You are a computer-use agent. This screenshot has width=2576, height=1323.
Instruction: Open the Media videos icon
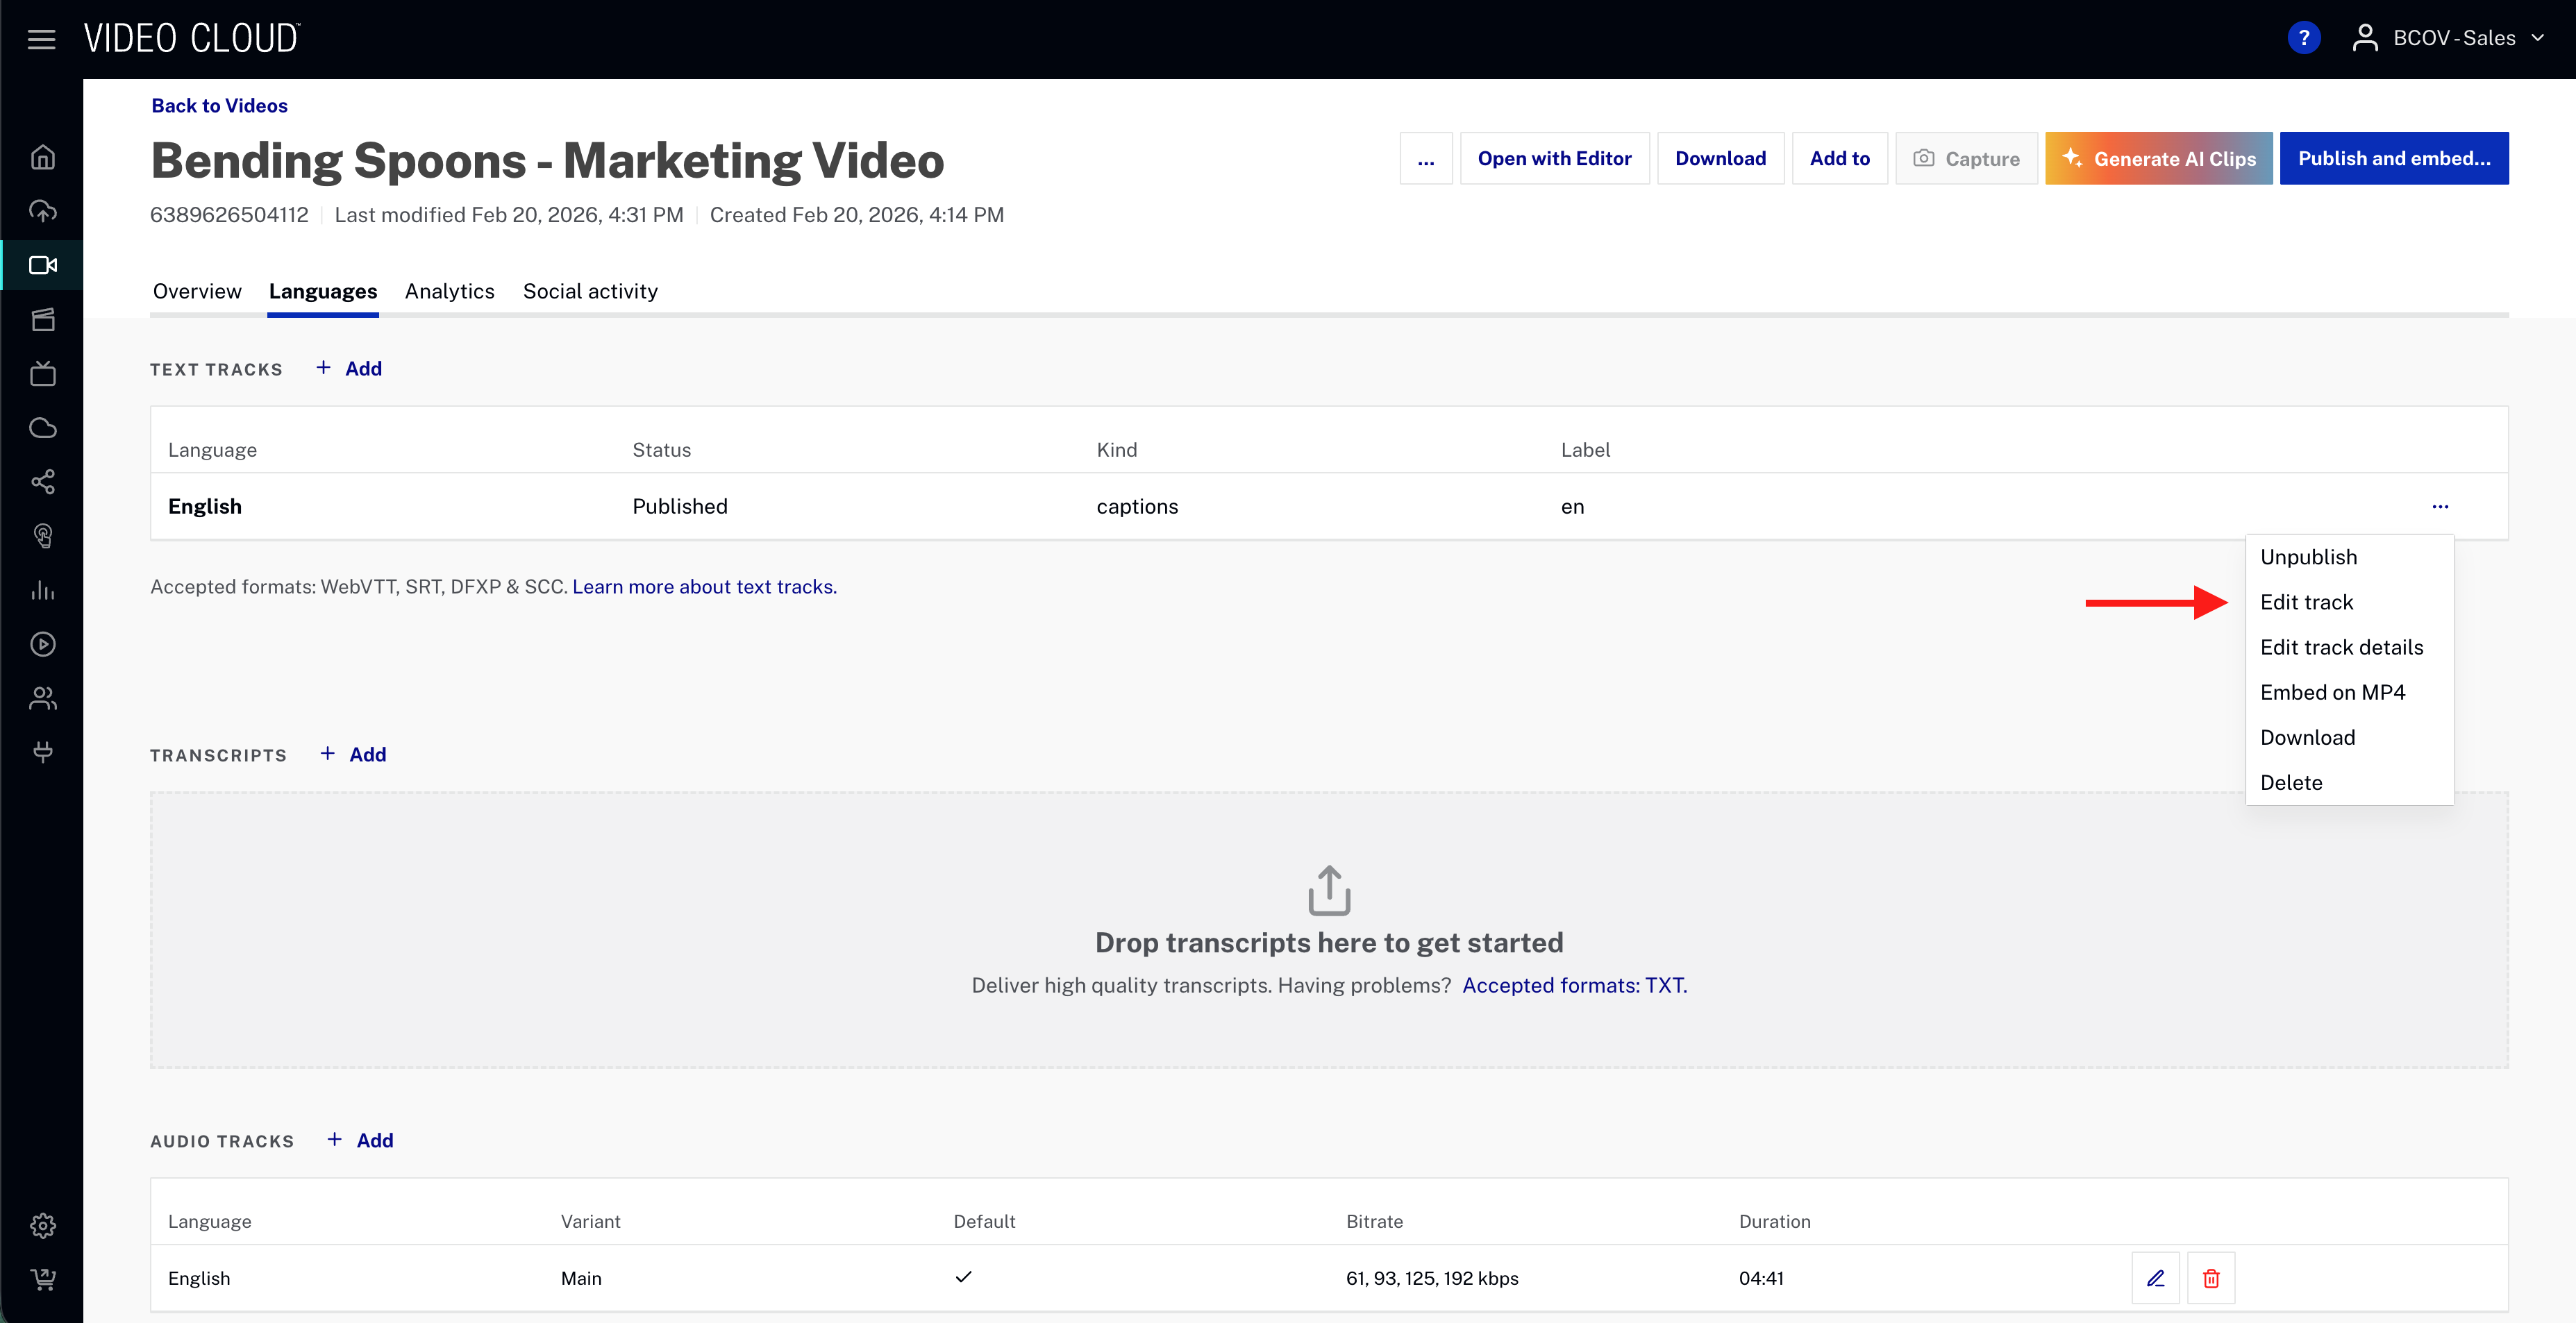[x=42, y=265]
